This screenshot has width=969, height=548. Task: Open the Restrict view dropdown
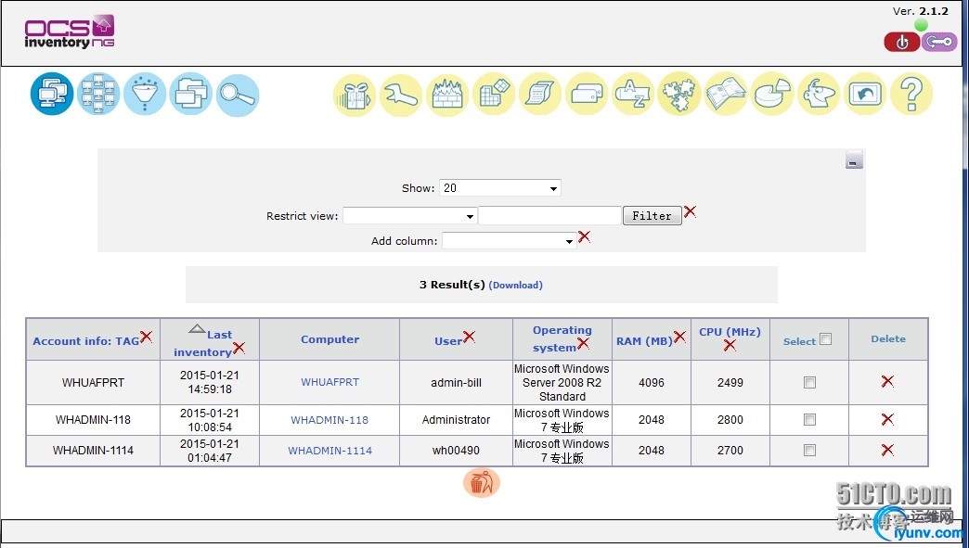tap(409, 216)
